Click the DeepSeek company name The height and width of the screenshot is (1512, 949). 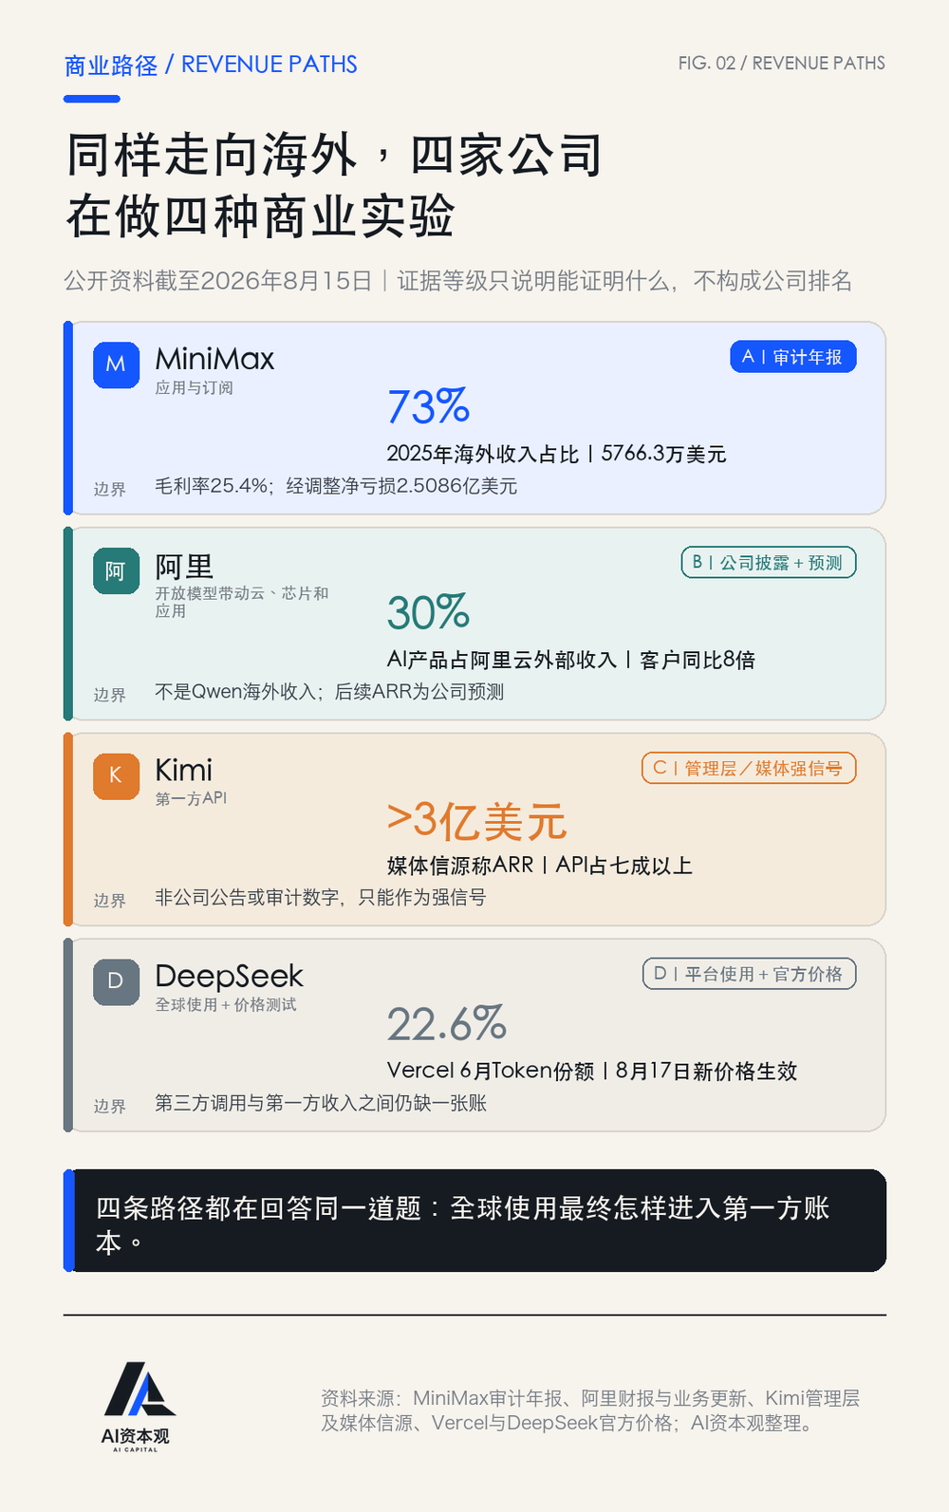point(229,976)
